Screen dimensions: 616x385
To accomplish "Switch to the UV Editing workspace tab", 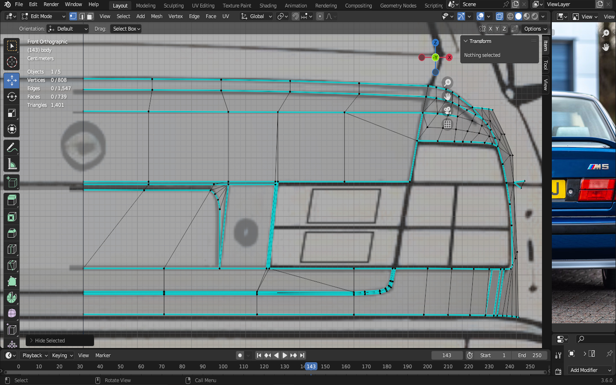I will (x=203, y=6).
